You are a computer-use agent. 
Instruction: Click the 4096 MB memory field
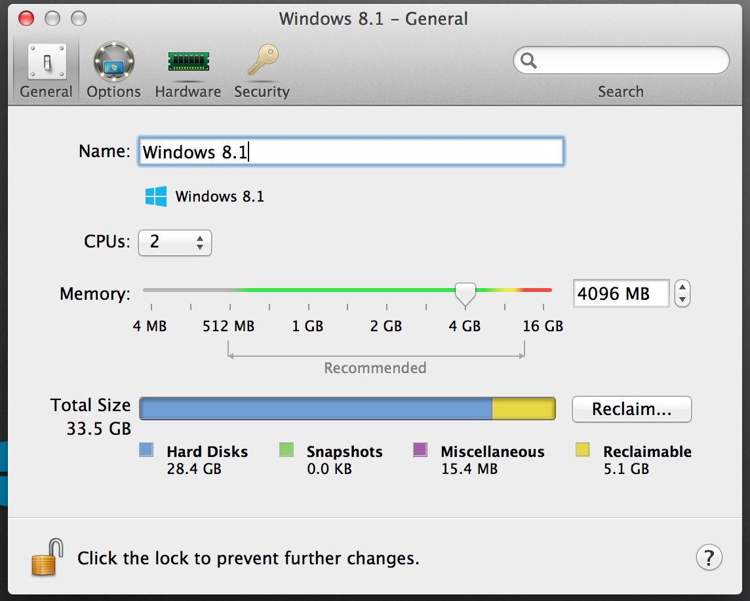click(621, 293)
